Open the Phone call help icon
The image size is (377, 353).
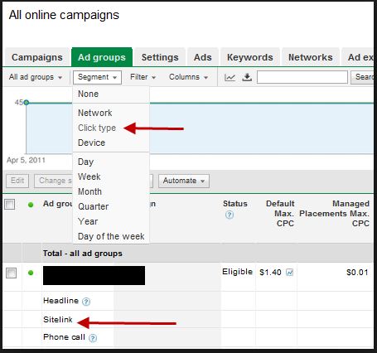click(93, 338)
